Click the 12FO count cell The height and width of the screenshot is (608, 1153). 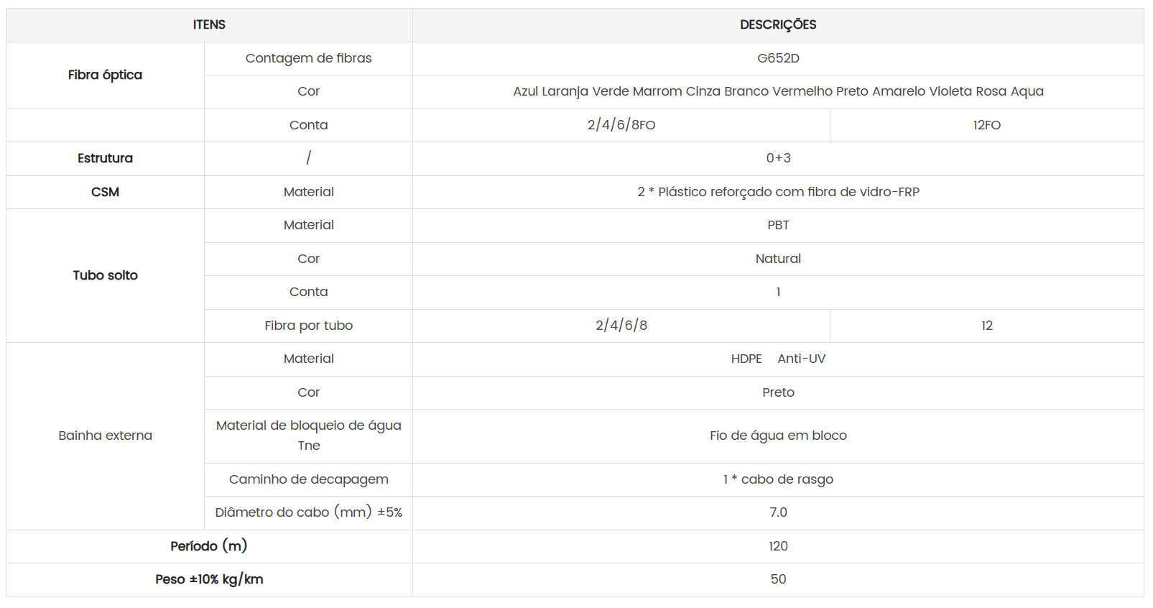(987, 126)
